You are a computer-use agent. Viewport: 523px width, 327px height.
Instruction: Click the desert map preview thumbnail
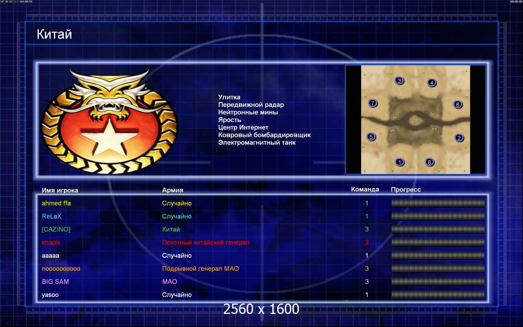click(416, 119)
